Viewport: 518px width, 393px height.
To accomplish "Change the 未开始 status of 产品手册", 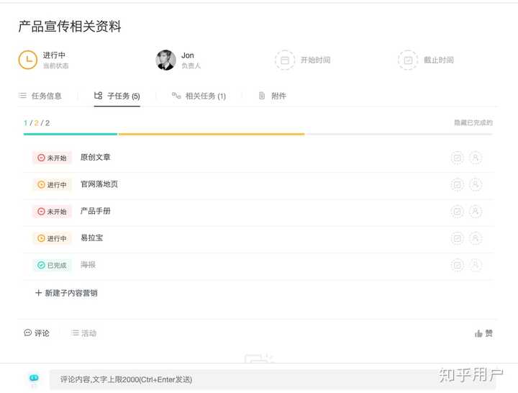I will pyautogui.click(x=52, y=212).
